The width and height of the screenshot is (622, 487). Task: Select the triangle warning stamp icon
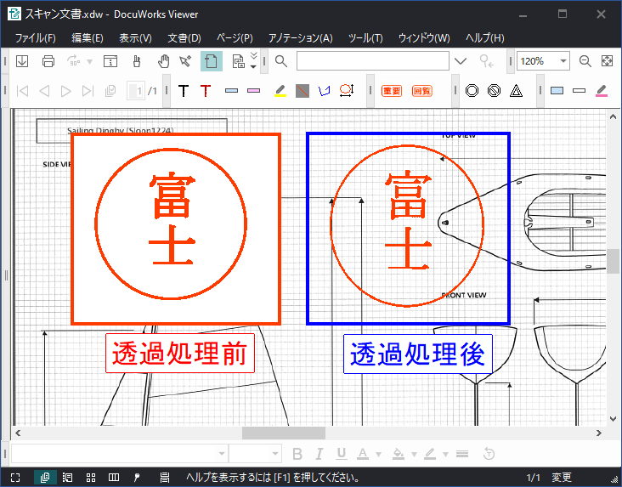(516, 91)
